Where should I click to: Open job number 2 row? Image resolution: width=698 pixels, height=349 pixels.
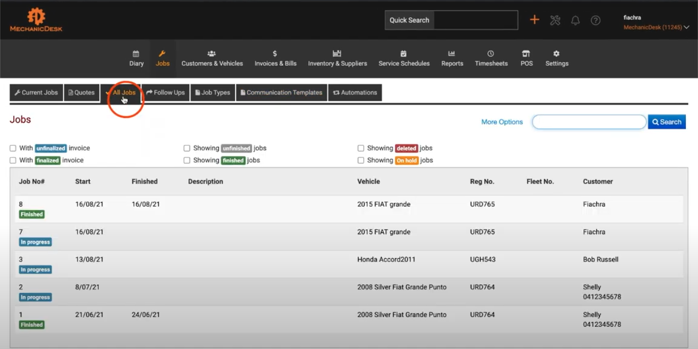click(x=349, y=292)
